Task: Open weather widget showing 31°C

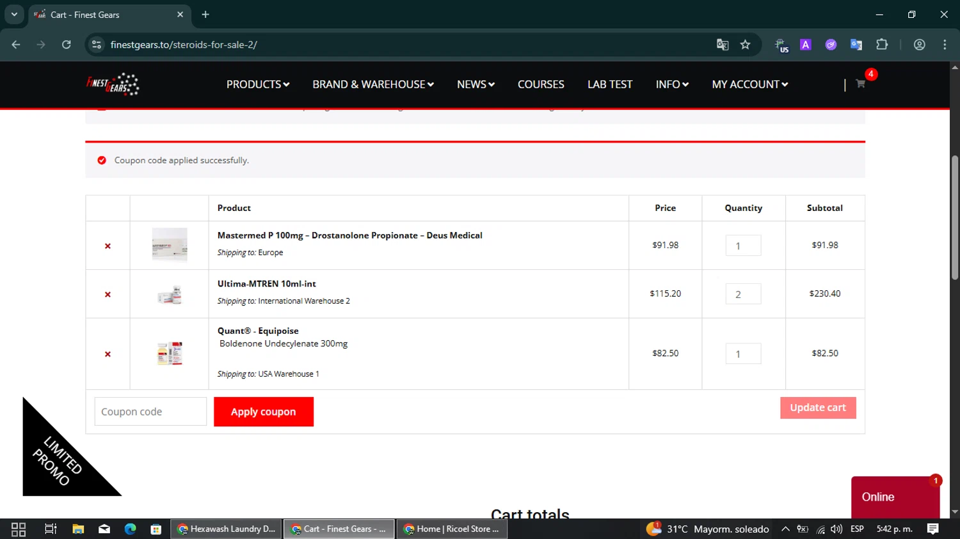Action: (707, 529)
